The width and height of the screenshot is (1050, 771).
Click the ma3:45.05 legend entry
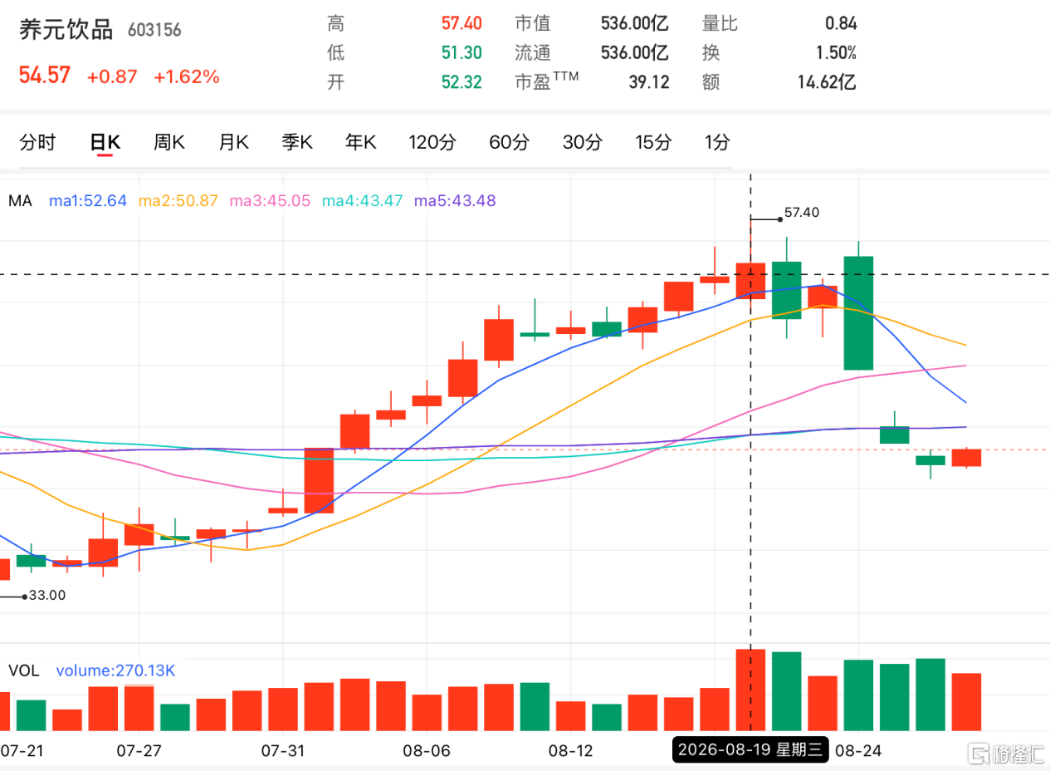pos(271,200)
